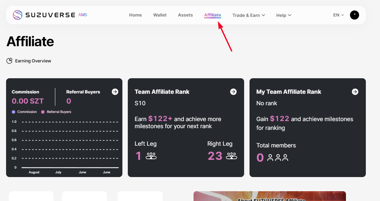Expand the Help menu dropdown
This screenshot has width=380, height=201.
tap(284, 15)
